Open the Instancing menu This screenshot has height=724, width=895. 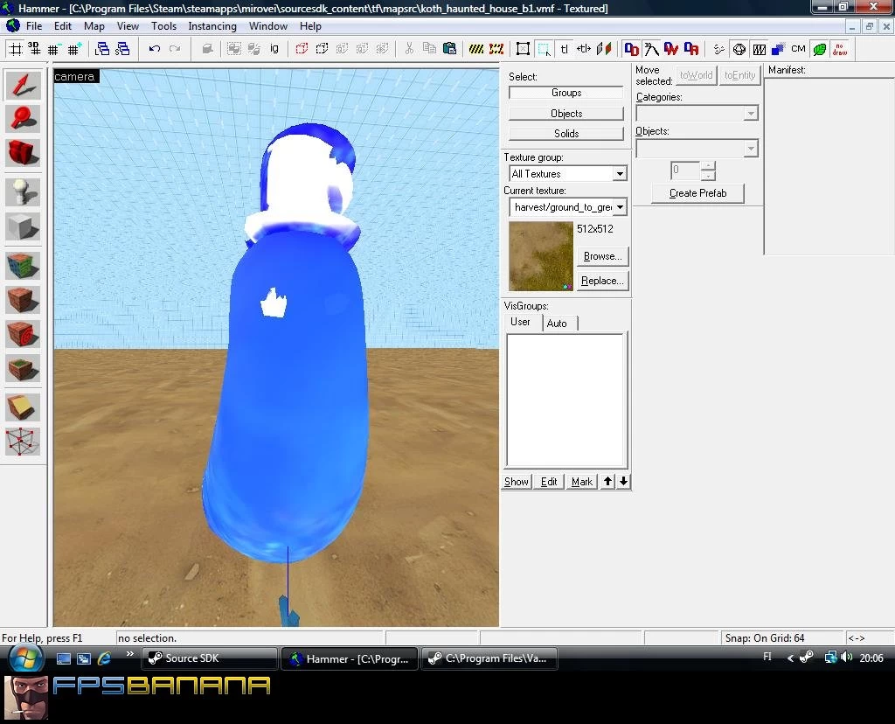[212, 26]
